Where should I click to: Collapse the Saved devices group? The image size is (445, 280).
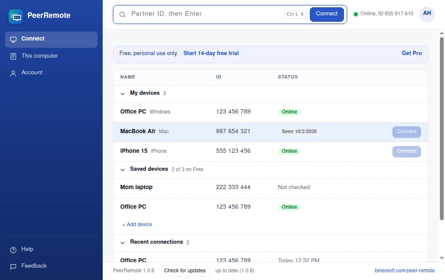[x=123, y=170]
